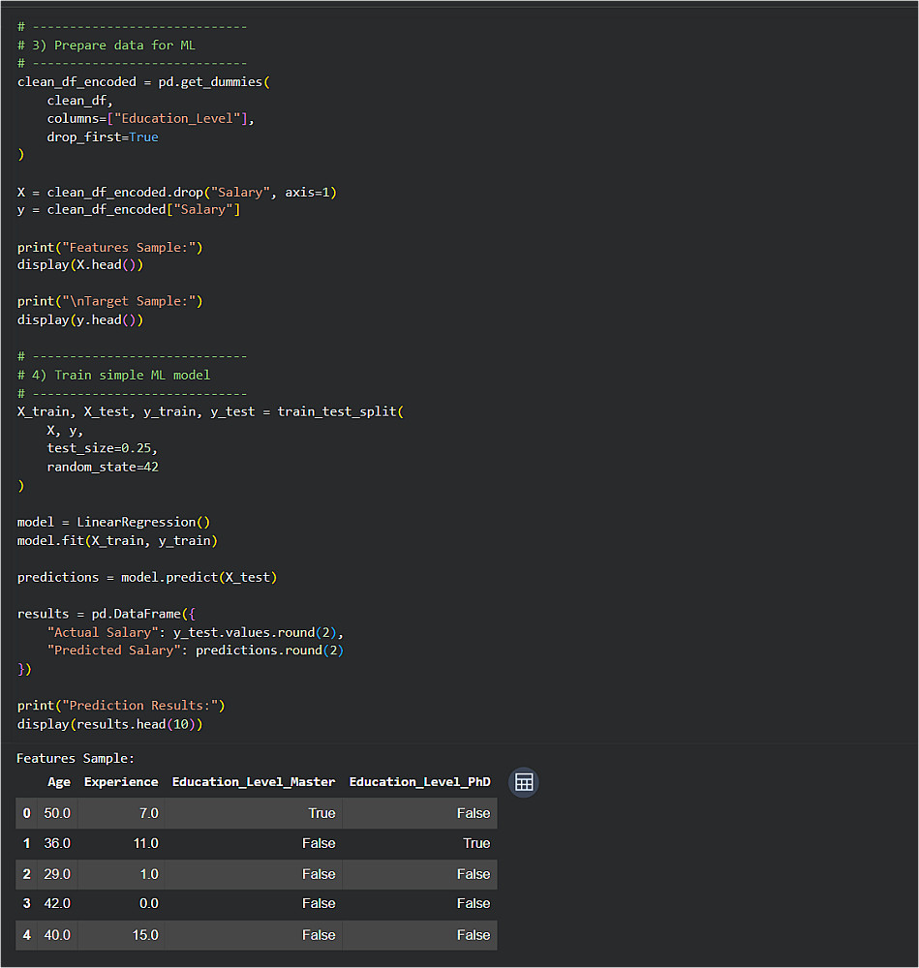This screenshot has height=968, width=919.
Task: Click on the LinearRegression() assignment line
Action: [113, 523]
